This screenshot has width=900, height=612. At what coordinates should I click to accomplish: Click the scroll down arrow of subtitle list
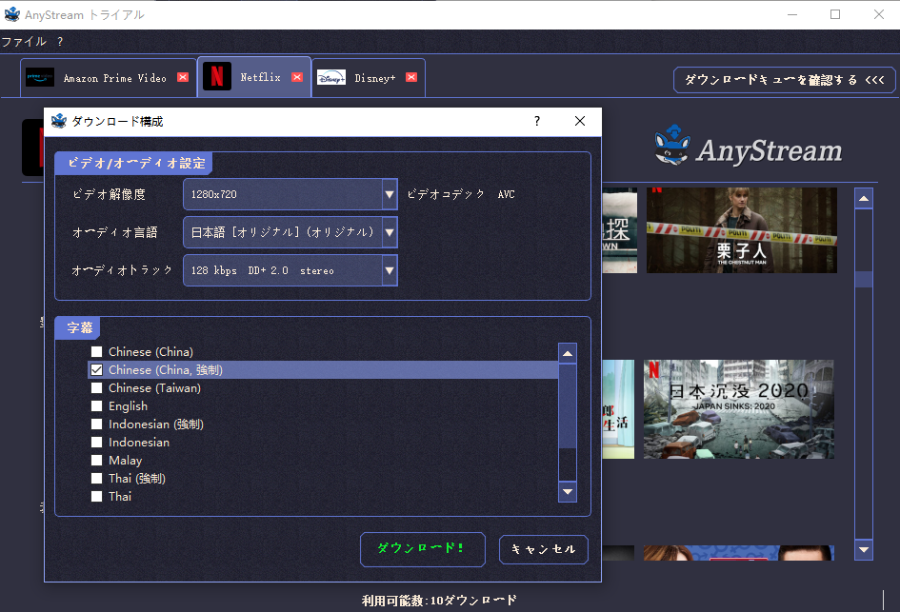pos(567,491)
